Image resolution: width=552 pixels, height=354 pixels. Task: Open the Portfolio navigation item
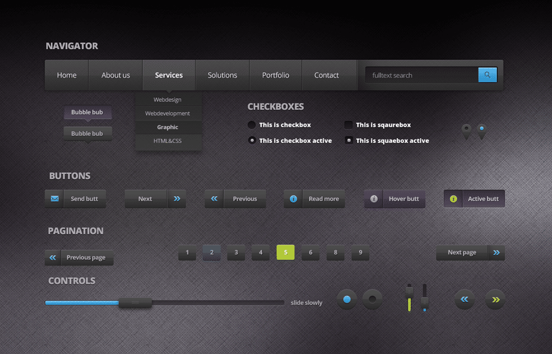275,75
